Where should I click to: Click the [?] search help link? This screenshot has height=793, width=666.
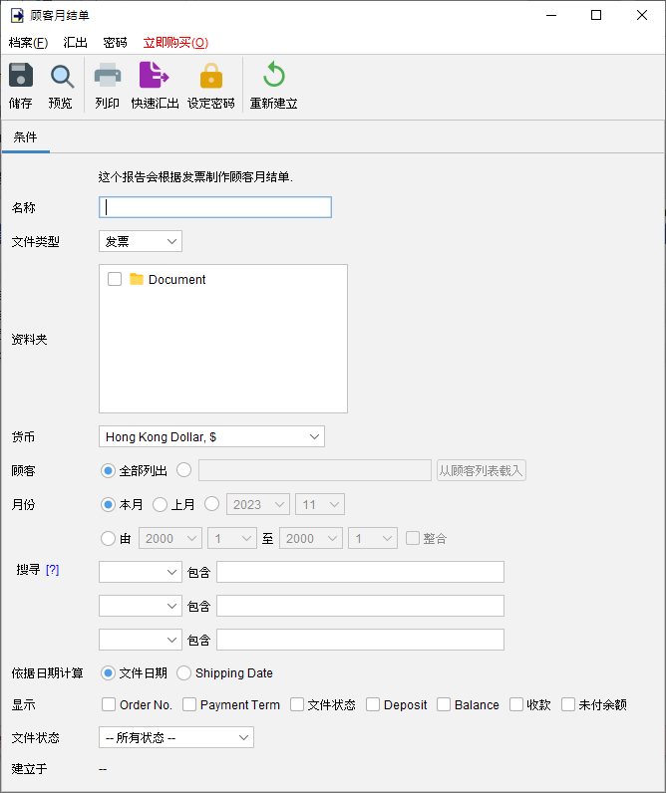[x=53, y=570]
